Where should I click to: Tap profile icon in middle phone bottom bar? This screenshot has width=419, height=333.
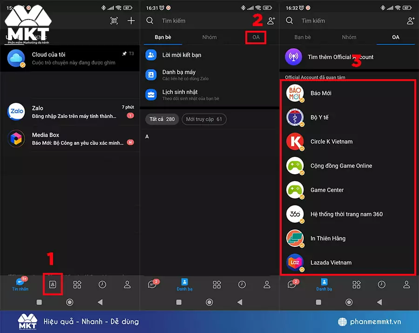click(267, 285)
